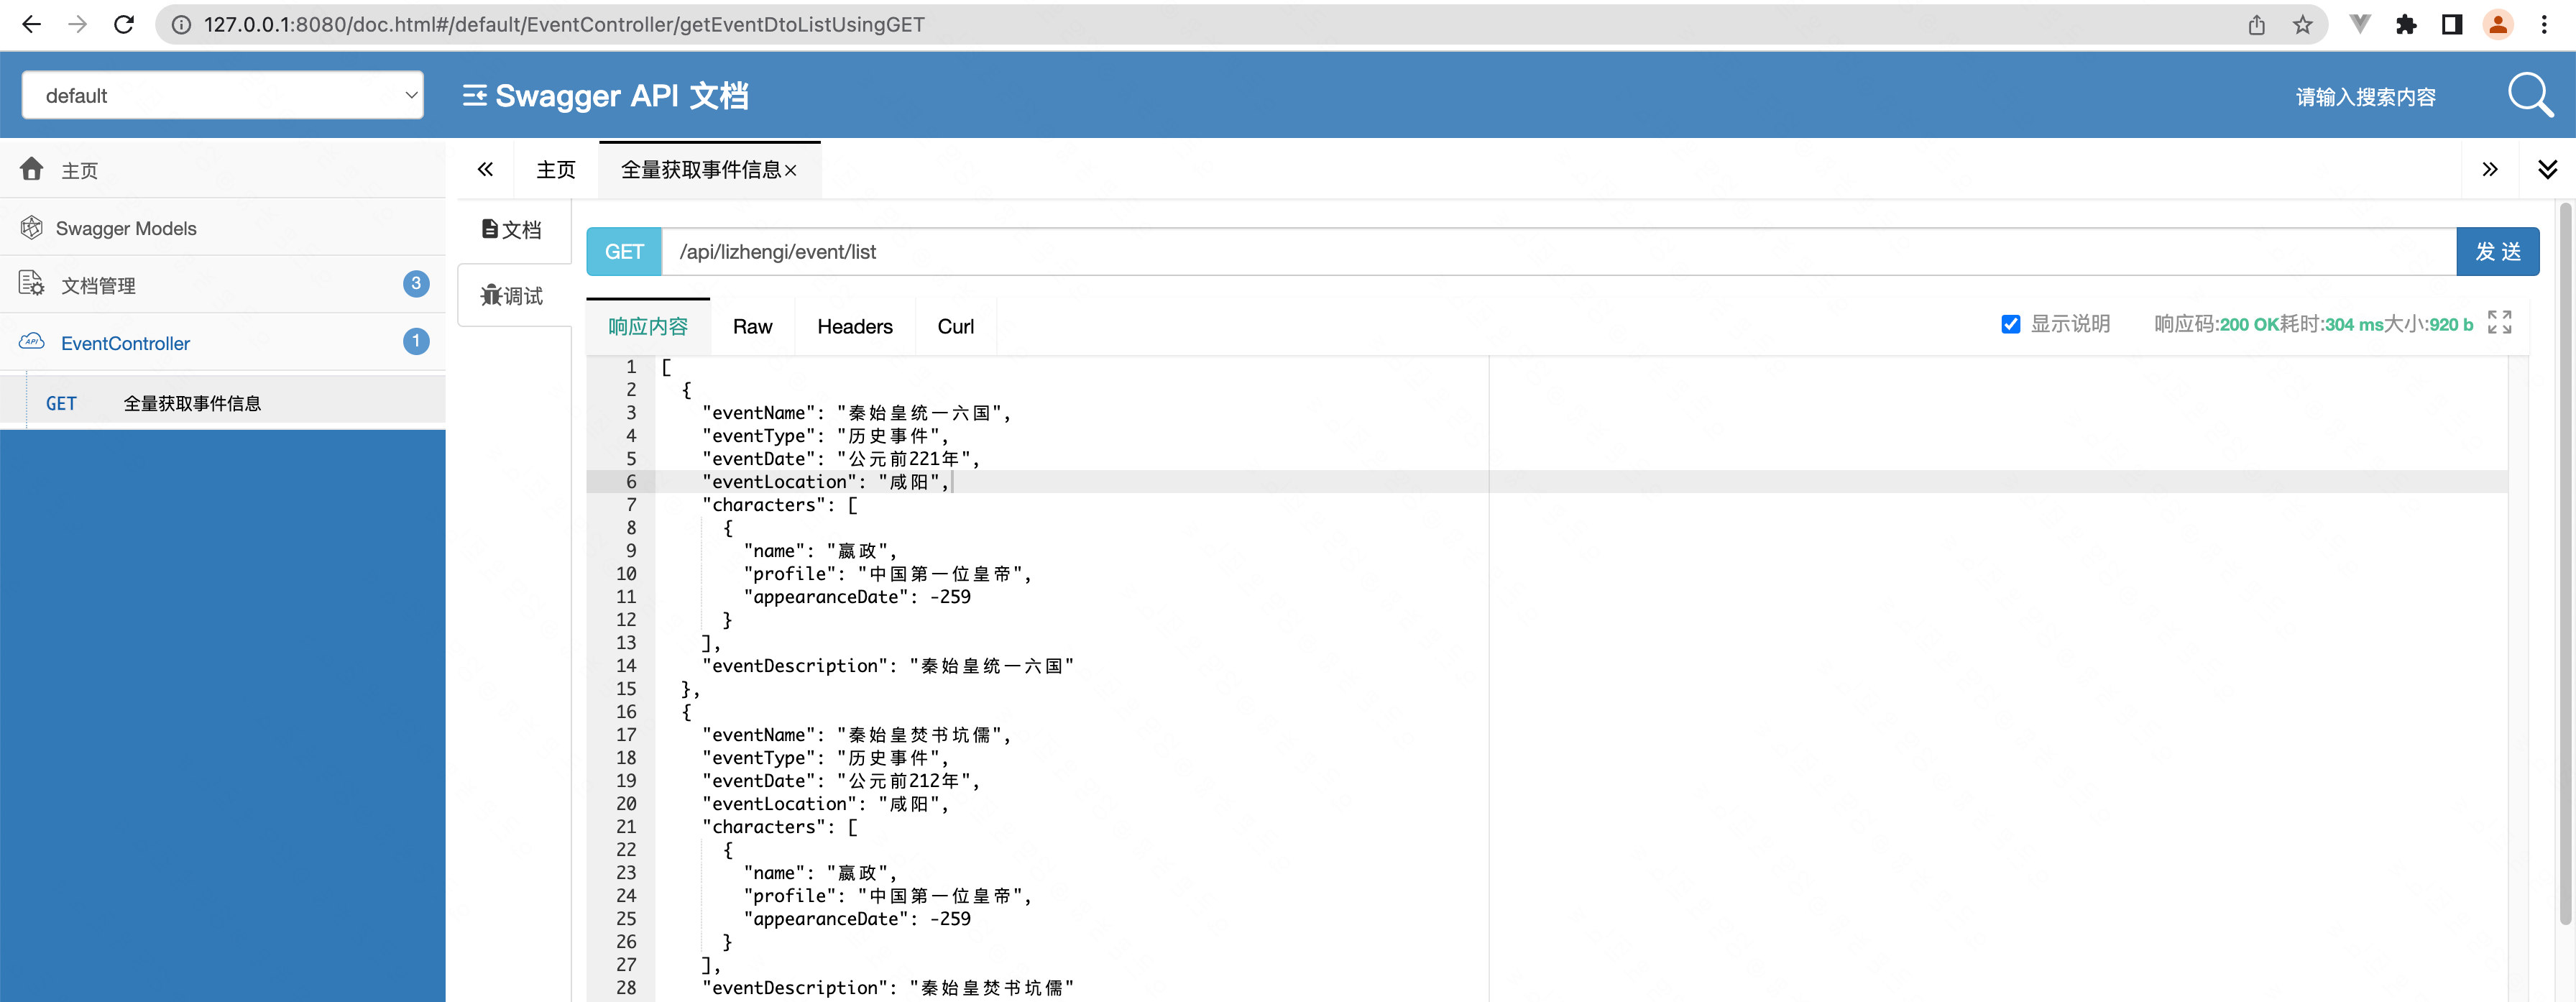Image resolution: width=2576 pixels, height=1002 pixels.
Task: Select the 响应内容 tab
Action: point(648,327)
